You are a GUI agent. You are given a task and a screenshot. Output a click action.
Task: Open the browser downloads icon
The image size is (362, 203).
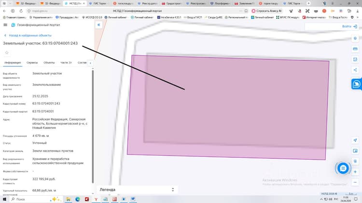(357, 11)
